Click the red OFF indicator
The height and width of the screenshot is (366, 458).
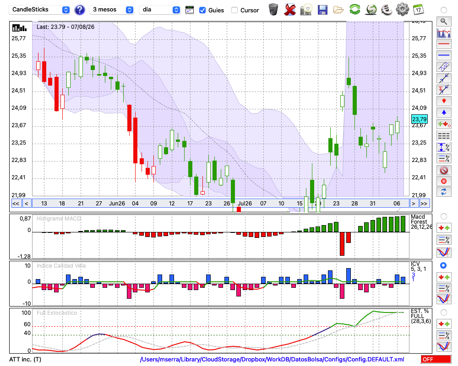pyautogui.click(x=436, y=359)
